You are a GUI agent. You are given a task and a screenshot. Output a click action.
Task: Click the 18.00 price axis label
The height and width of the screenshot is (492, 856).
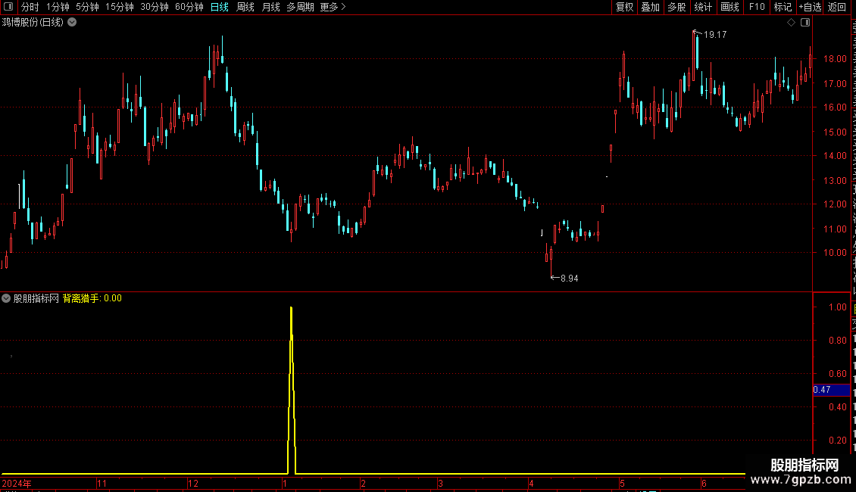pyautogui.click(x=836, y=59)
